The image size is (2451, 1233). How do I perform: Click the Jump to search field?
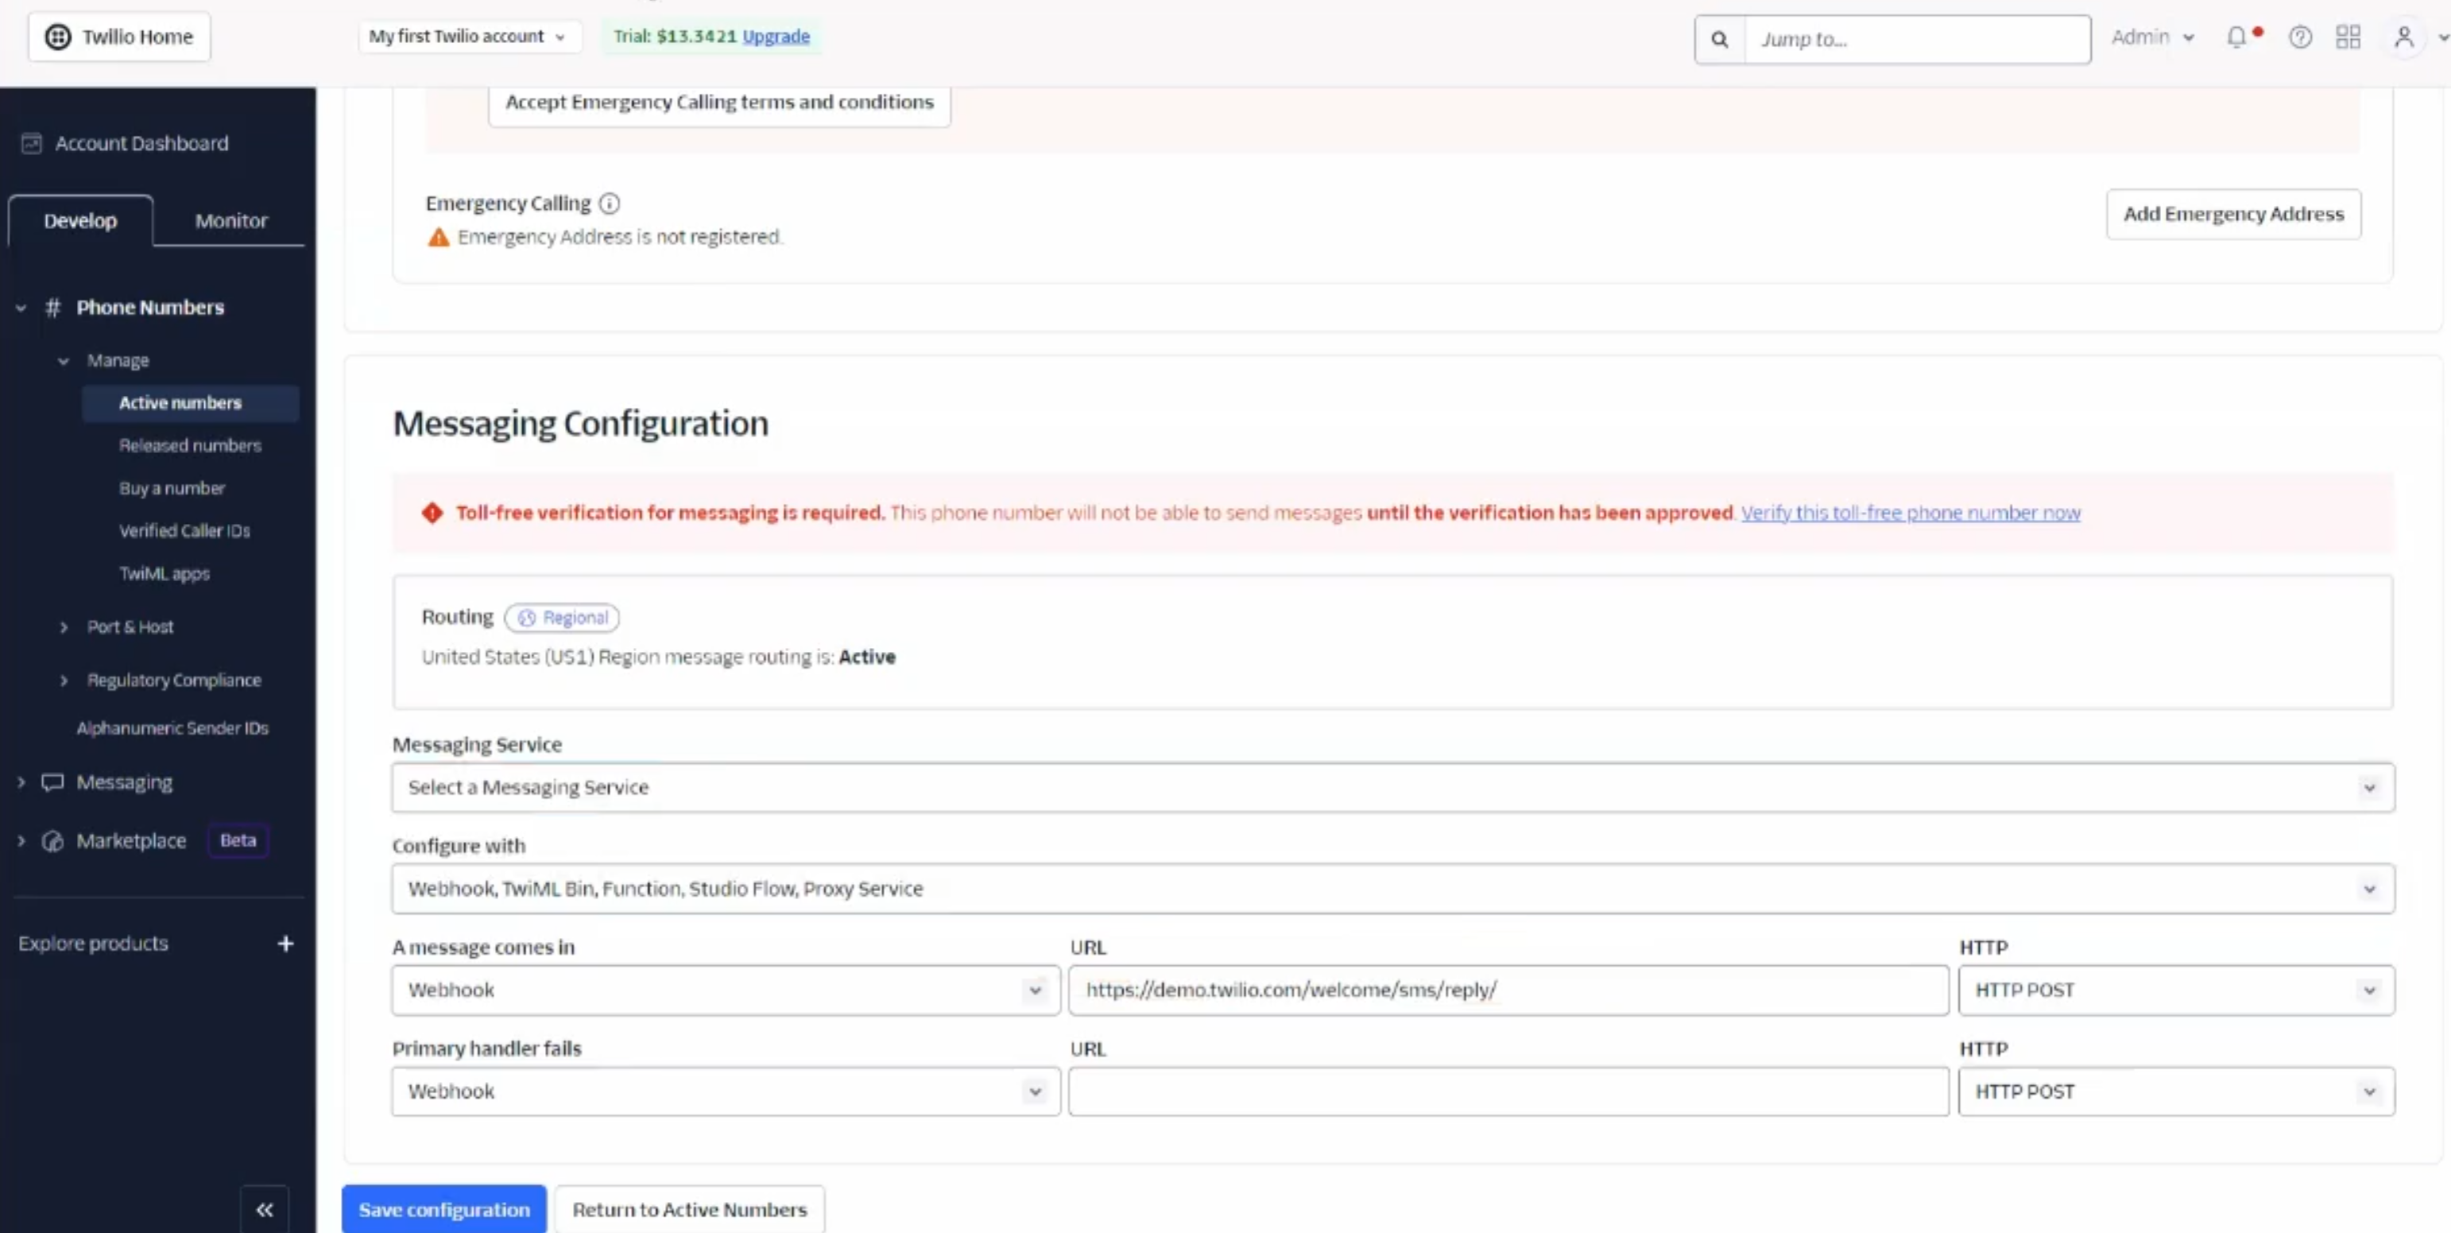pos(1917,39)
